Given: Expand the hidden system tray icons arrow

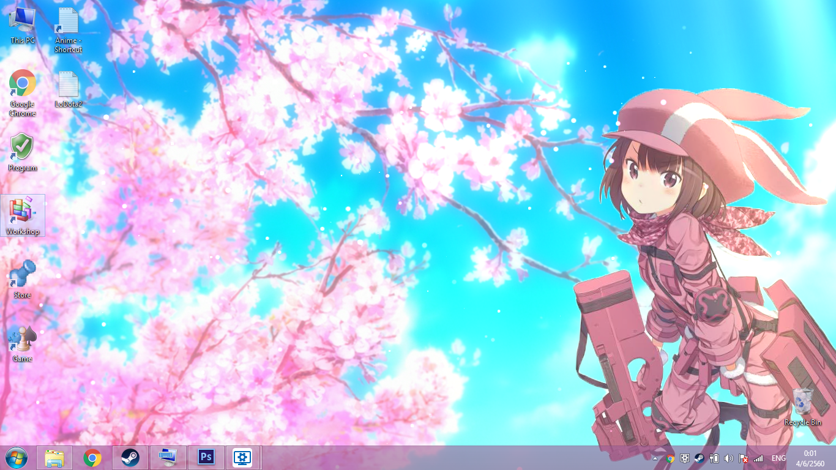Looking at the screenshot, I should [x=655, y=458].
